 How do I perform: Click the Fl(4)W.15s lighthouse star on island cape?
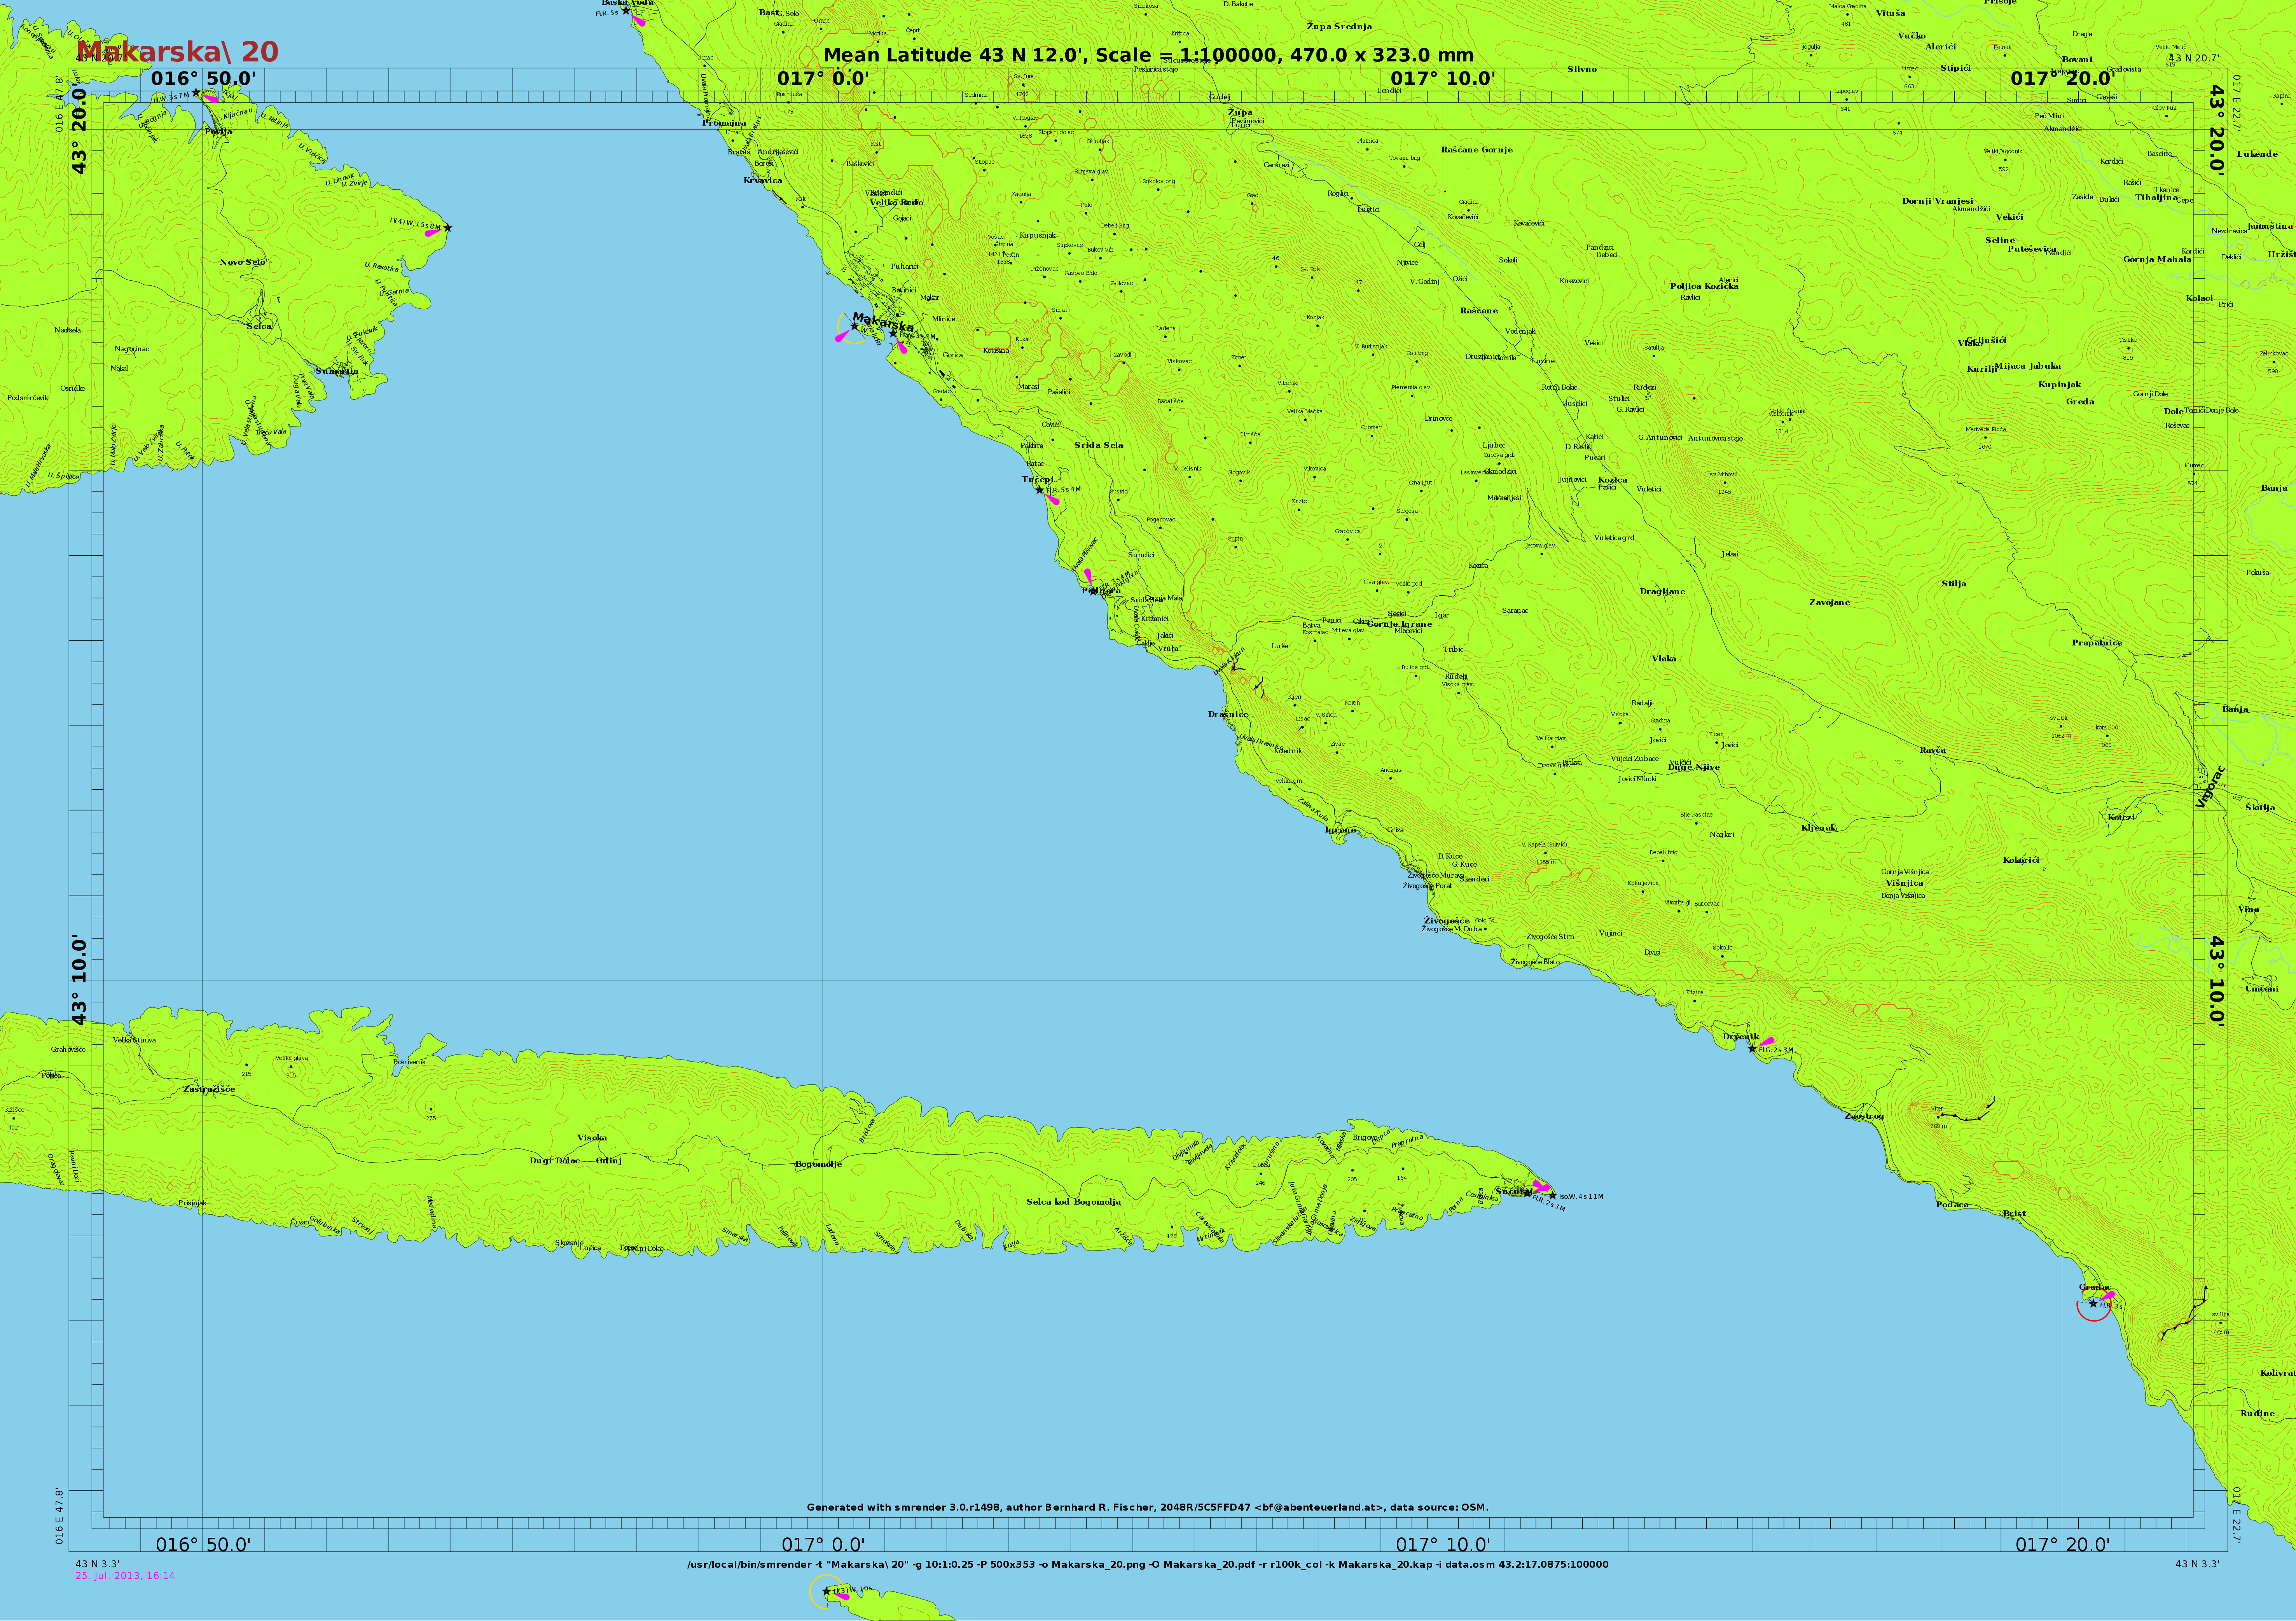pyautogui.click(x=447, y=228)
